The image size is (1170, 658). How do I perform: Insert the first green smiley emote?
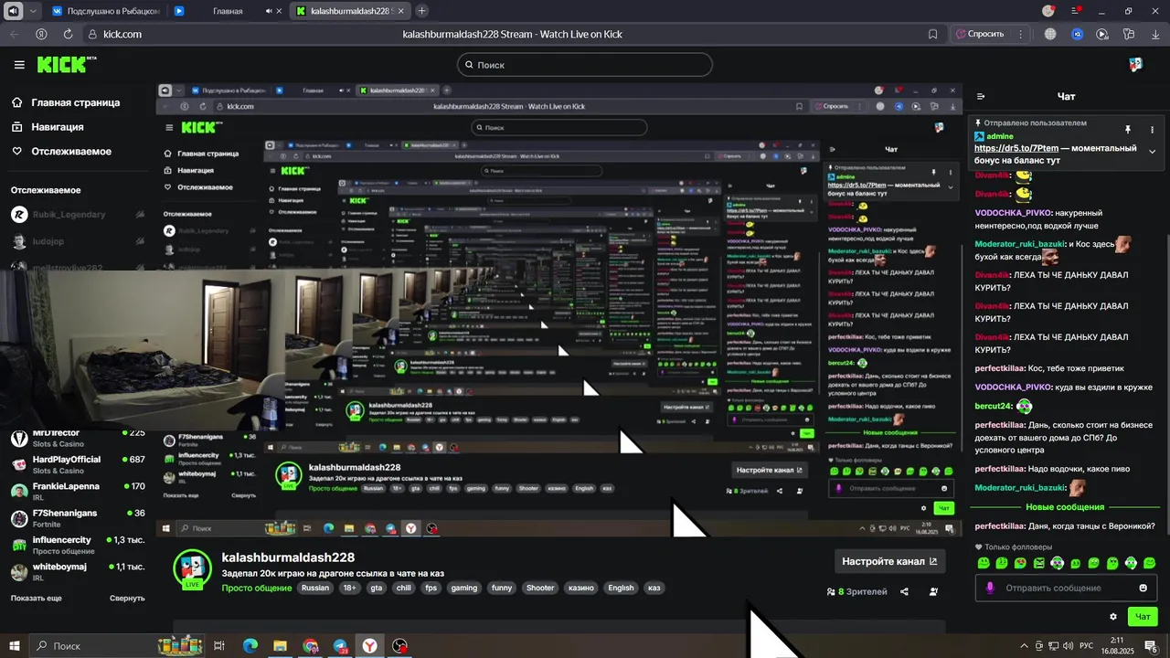984,563
